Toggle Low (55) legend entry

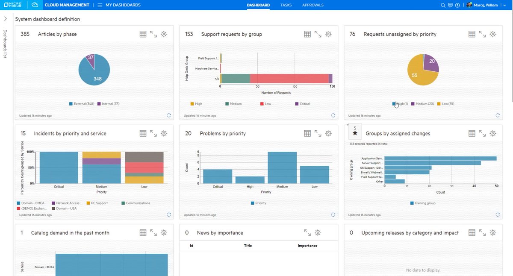pos(447,104)
